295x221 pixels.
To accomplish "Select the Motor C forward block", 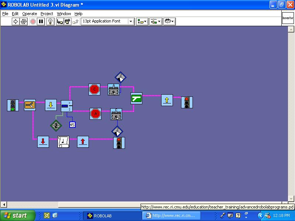I will 116,114.
